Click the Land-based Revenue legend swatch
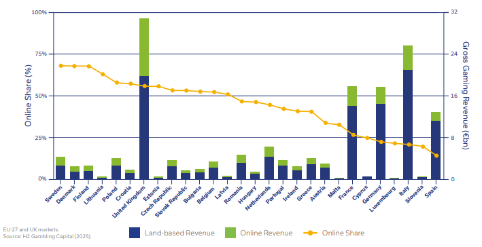Image resolution: width=482 pixels, height=247 pixels. point(135,233)
